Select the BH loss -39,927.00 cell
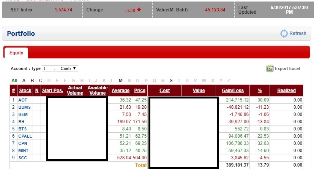314x173 pixels. click(x=238, y=122)
